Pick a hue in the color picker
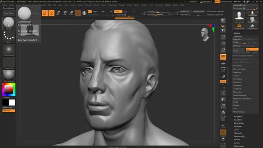Viewport: 263px width, 148px height. pos(9,89)
